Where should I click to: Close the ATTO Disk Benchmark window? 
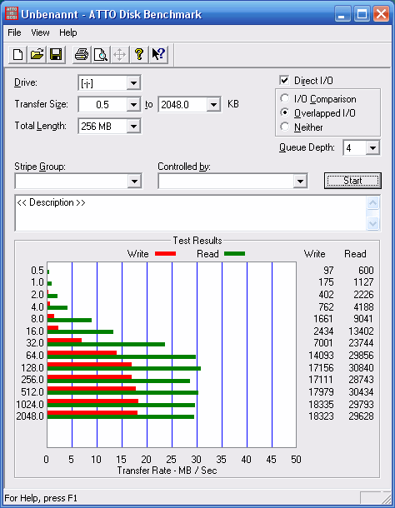coord(381,14)
